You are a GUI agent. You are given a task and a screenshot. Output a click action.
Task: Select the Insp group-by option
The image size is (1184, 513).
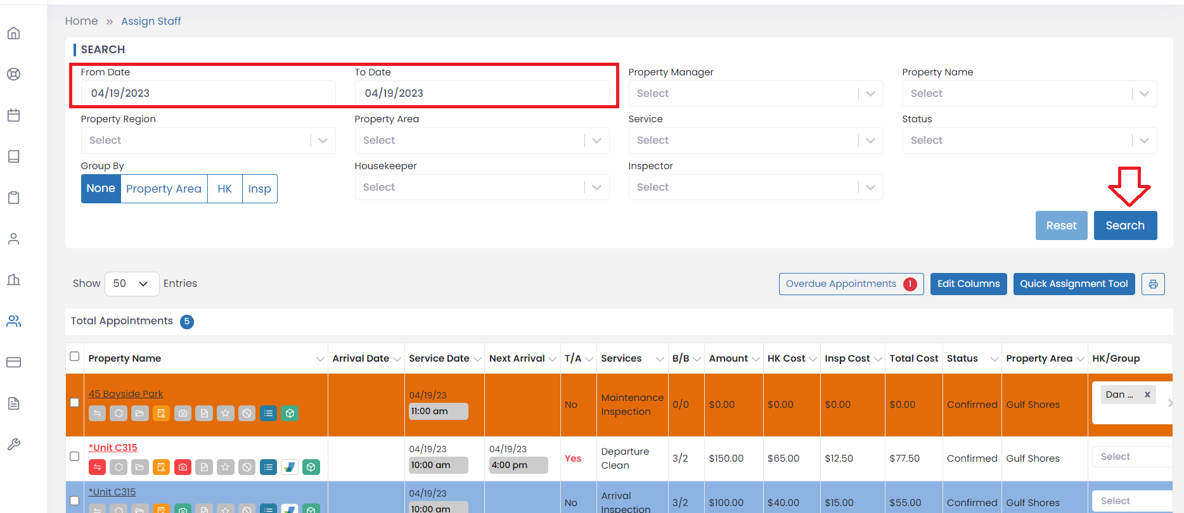pyautogui.click(x=259, y=189)
